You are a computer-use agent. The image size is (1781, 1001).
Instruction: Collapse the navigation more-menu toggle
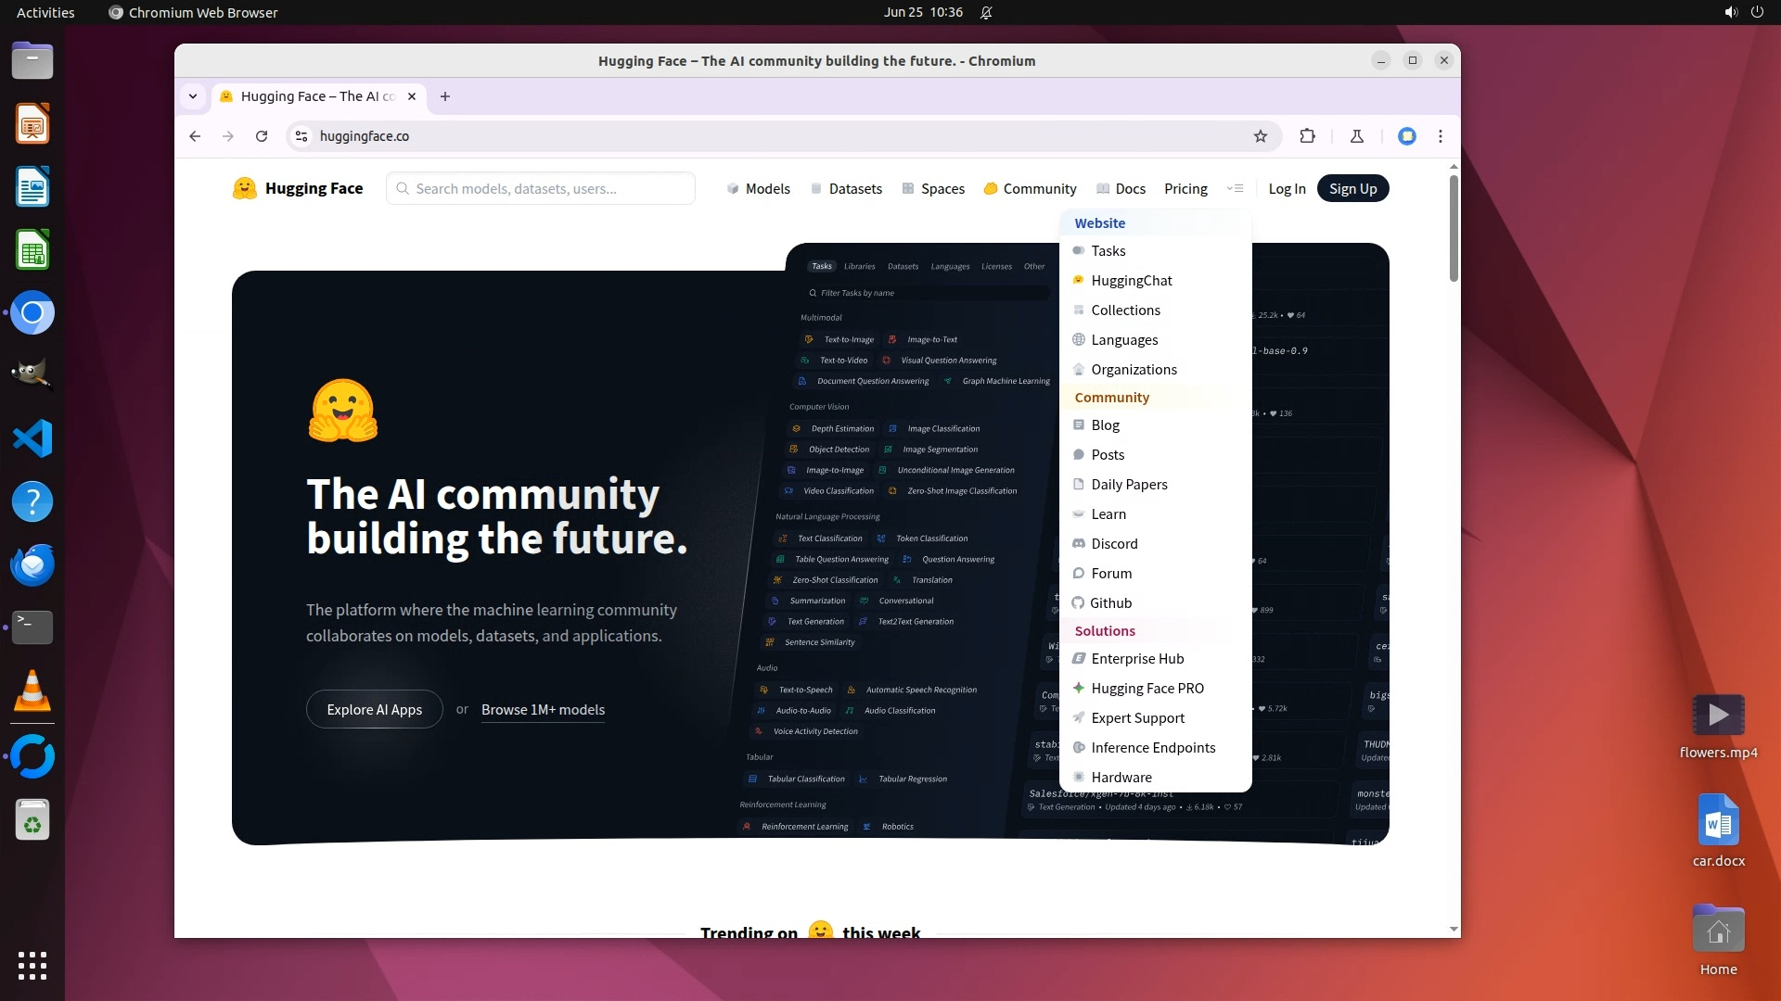pyautogui.click(x=1235, y=188)
